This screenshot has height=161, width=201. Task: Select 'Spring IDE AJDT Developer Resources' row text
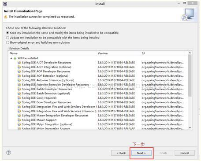point(46,63)
